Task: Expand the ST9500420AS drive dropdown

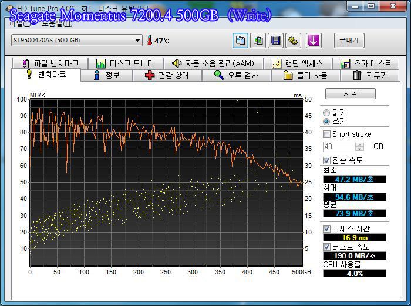Action: (x=137, y=41)
